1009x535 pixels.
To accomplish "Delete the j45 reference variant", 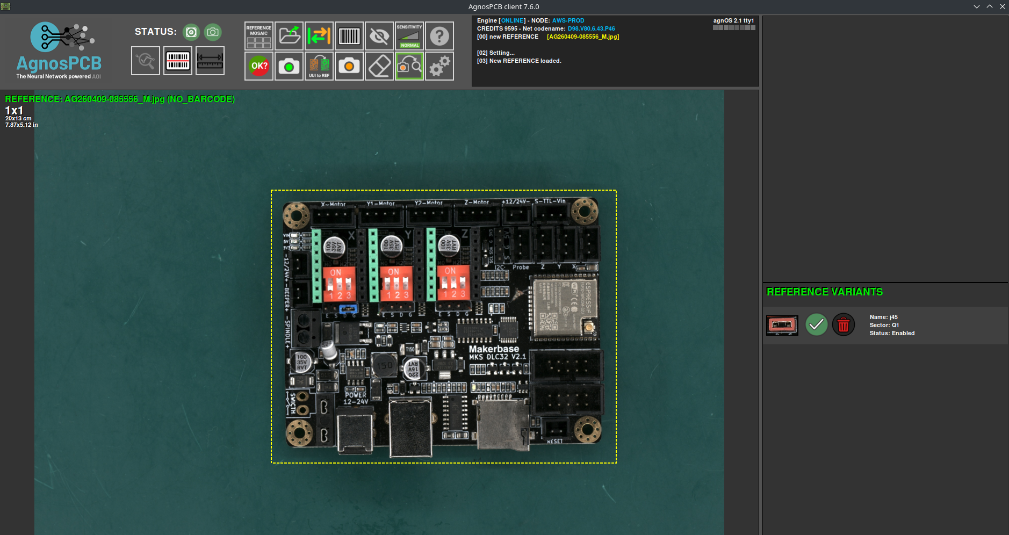I will [x=844, y=325].
